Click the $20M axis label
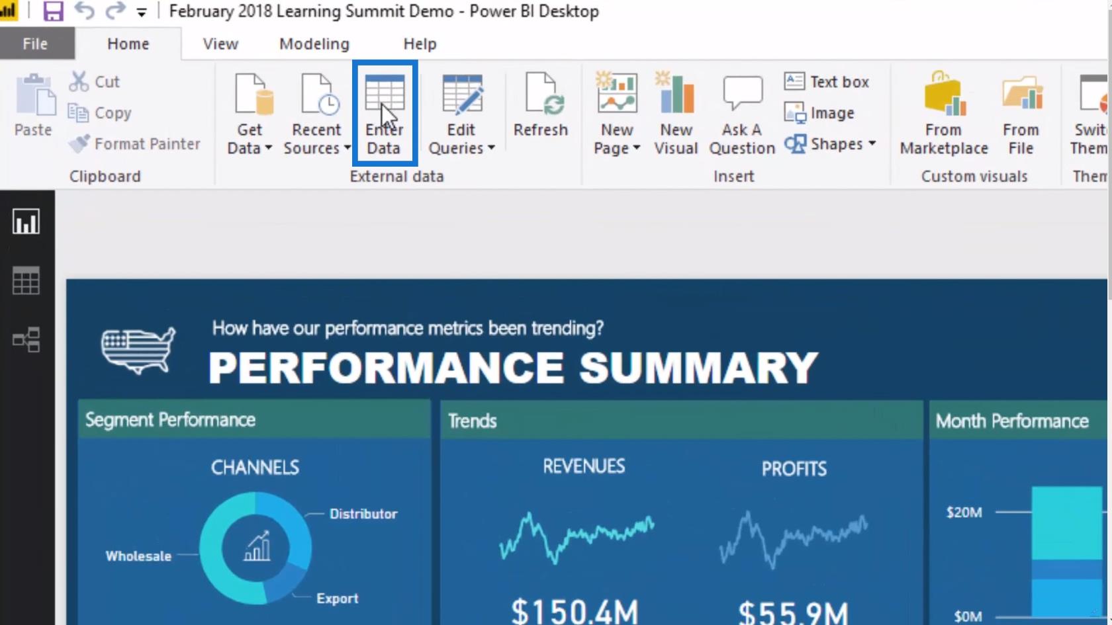The image size is (1112, 625). click(x=964, y=513)
